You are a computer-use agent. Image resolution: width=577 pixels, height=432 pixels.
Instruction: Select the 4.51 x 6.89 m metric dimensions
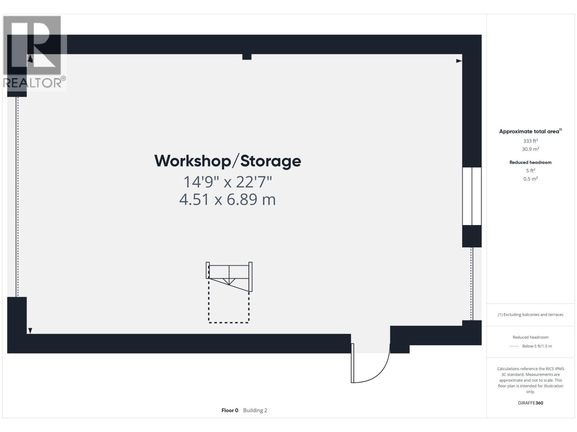pyautogui.click(x=228, y=199)
